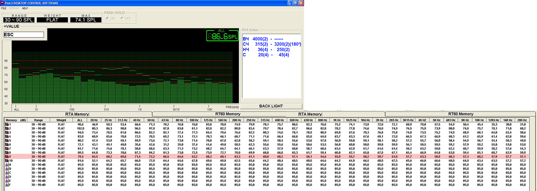The width and height of the screenshot is (537, 191).
Task: Select memory slot 1 icon
Action: (x=7, y=124)
